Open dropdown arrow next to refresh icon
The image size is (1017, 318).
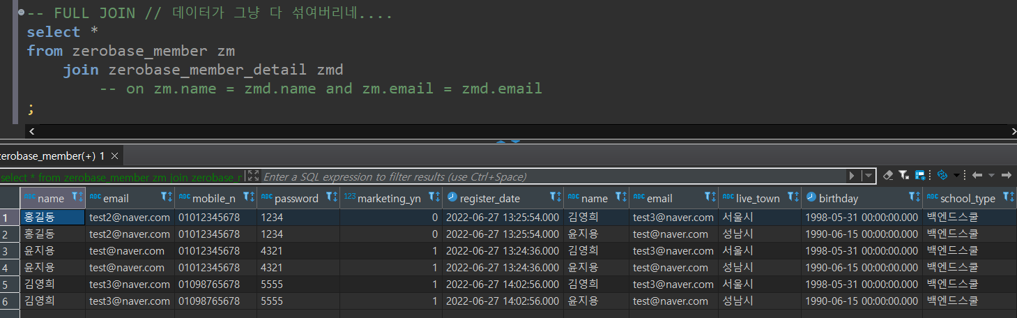coord(956,176)
